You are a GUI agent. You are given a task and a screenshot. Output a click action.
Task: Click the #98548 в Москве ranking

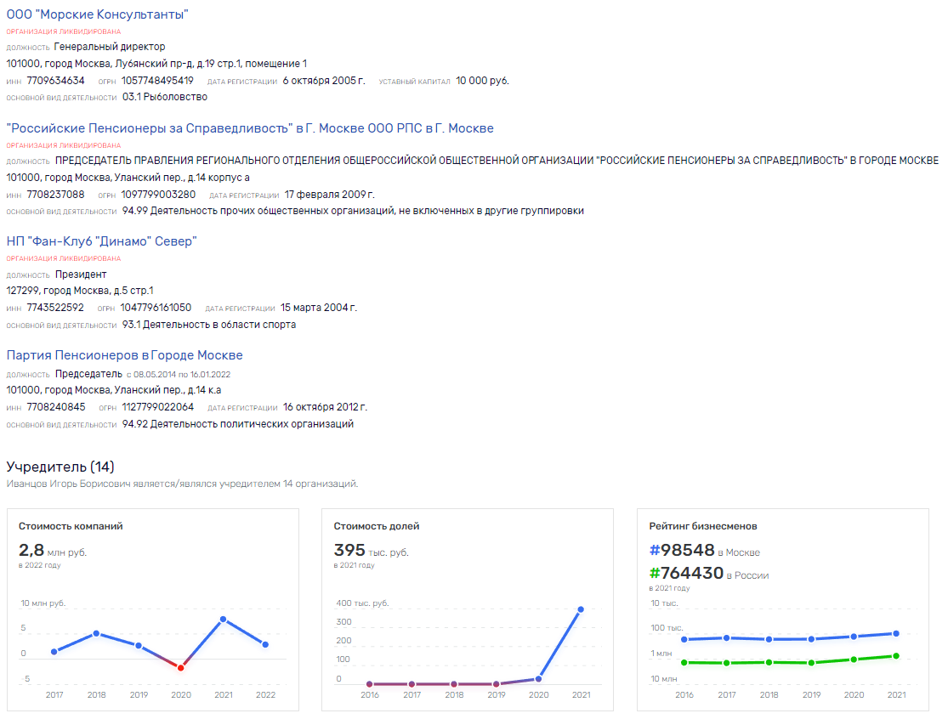point(704,551)
